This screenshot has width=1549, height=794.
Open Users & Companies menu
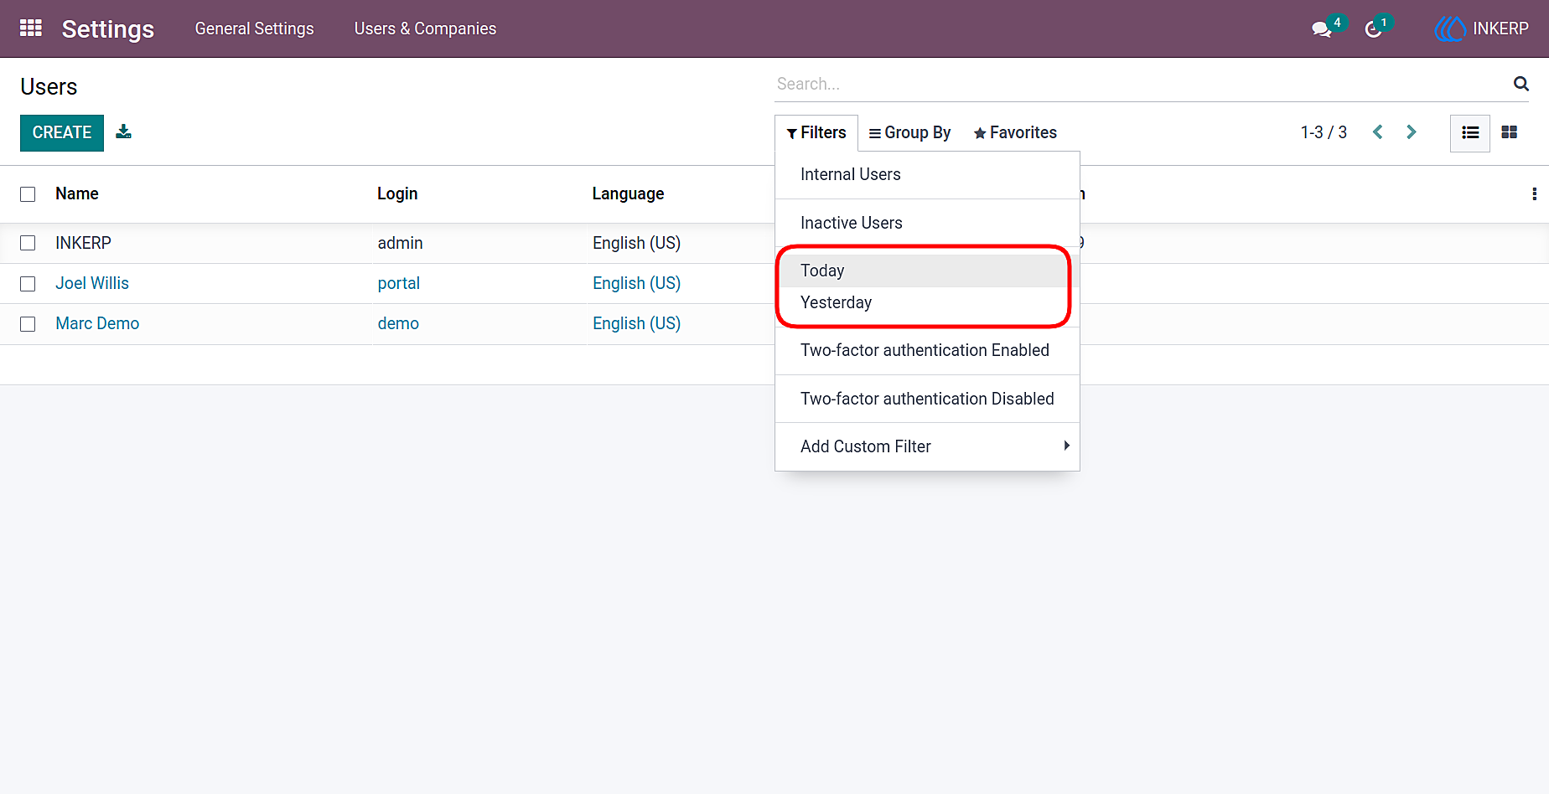[425, 28]
